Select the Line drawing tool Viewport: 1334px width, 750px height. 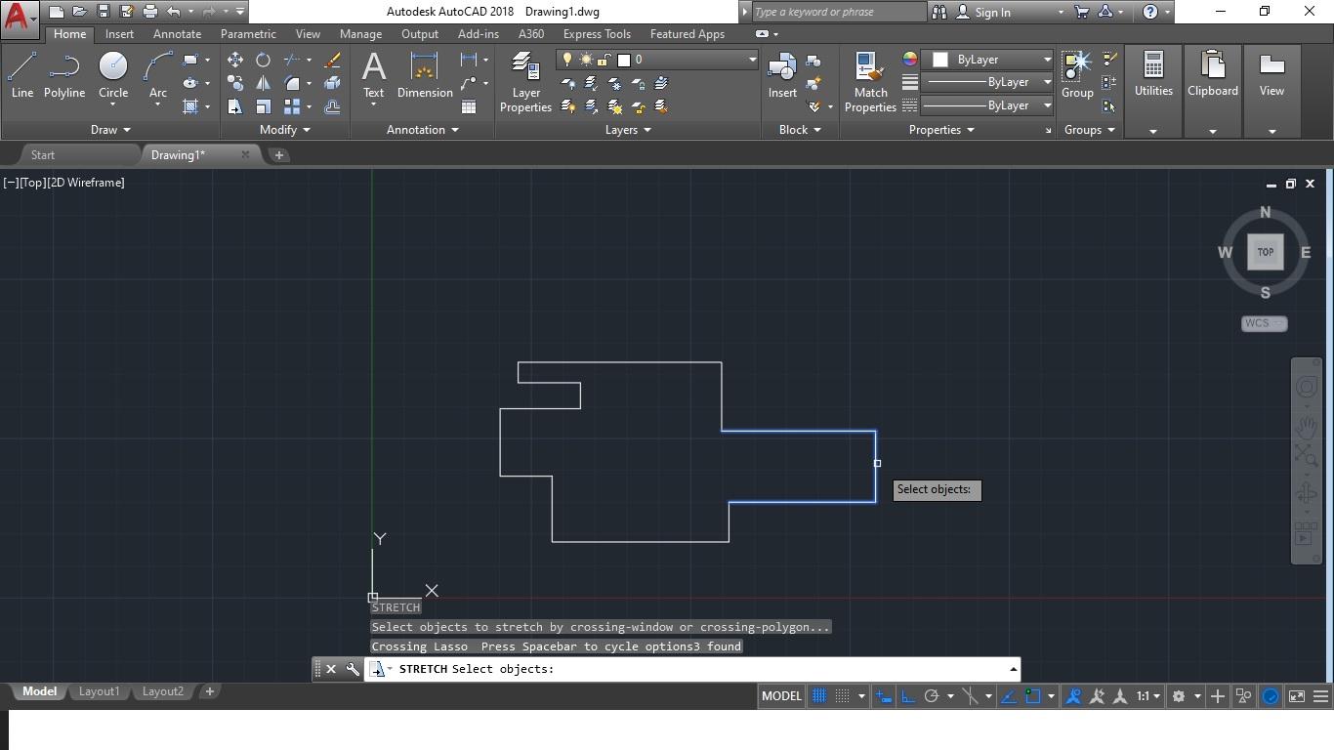pyautogui.click(x=22, y=75)
